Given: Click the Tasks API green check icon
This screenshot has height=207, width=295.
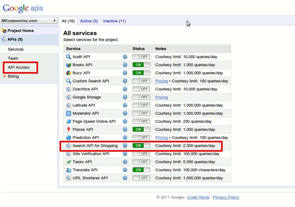Looking at the screenshot, I should pos(69,162).
